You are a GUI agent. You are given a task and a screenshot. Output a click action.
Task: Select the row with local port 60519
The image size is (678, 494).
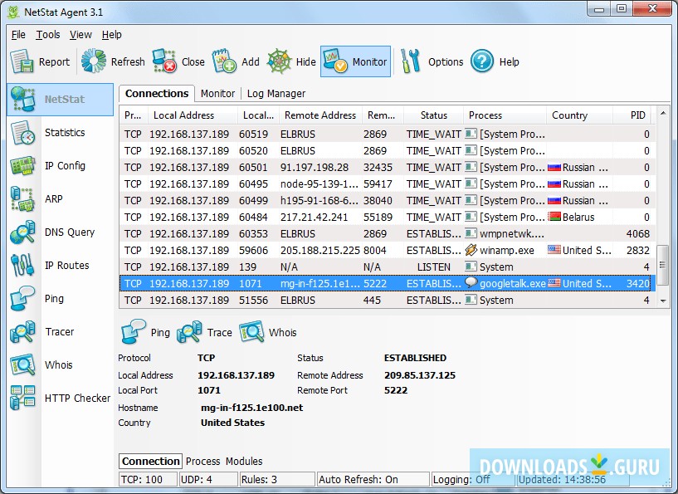pos(388,135)
